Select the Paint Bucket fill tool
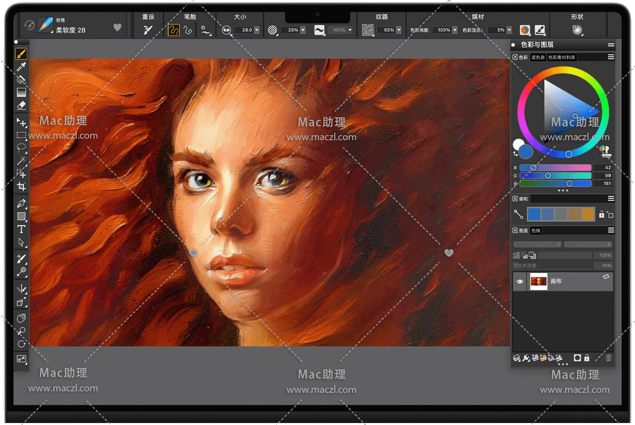The height and width of the screenshot is (425, 635). 21,80
